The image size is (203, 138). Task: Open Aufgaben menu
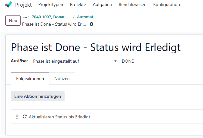[x=102, y=4]
